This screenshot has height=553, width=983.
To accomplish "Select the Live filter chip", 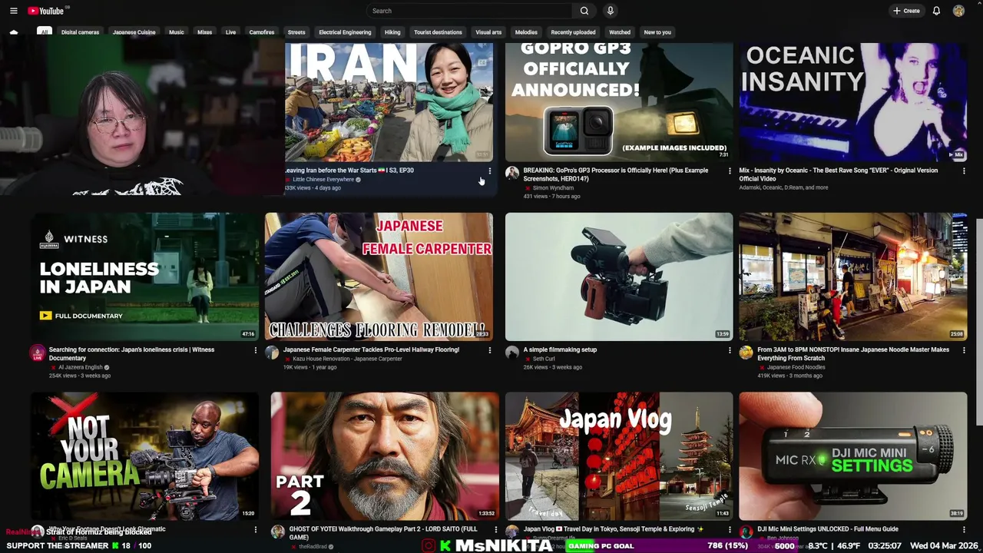I will (230, 32).
